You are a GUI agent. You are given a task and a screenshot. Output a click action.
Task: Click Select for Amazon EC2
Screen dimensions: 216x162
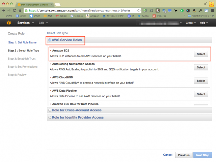click(x=201, y=54)
